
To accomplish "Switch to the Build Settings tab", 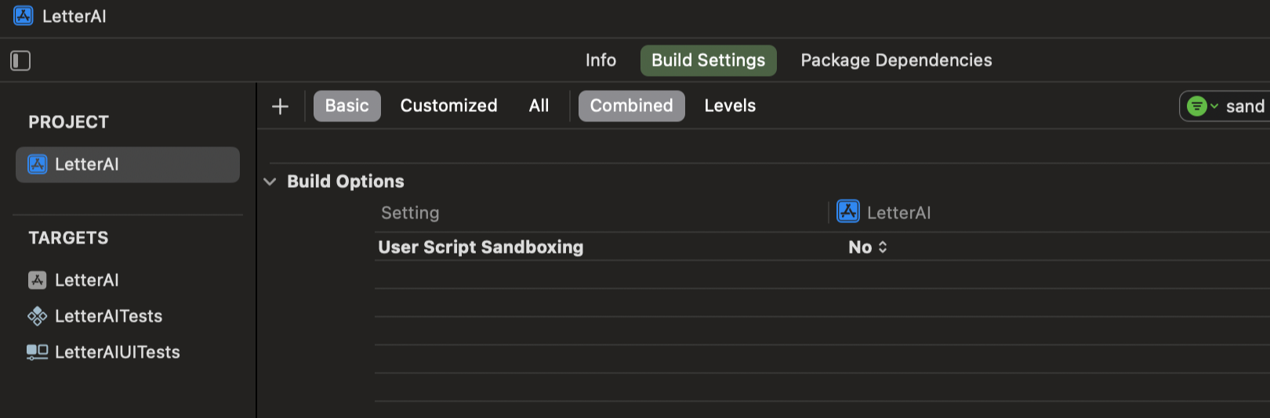I will pyautogui.click(x=709, y=60).
